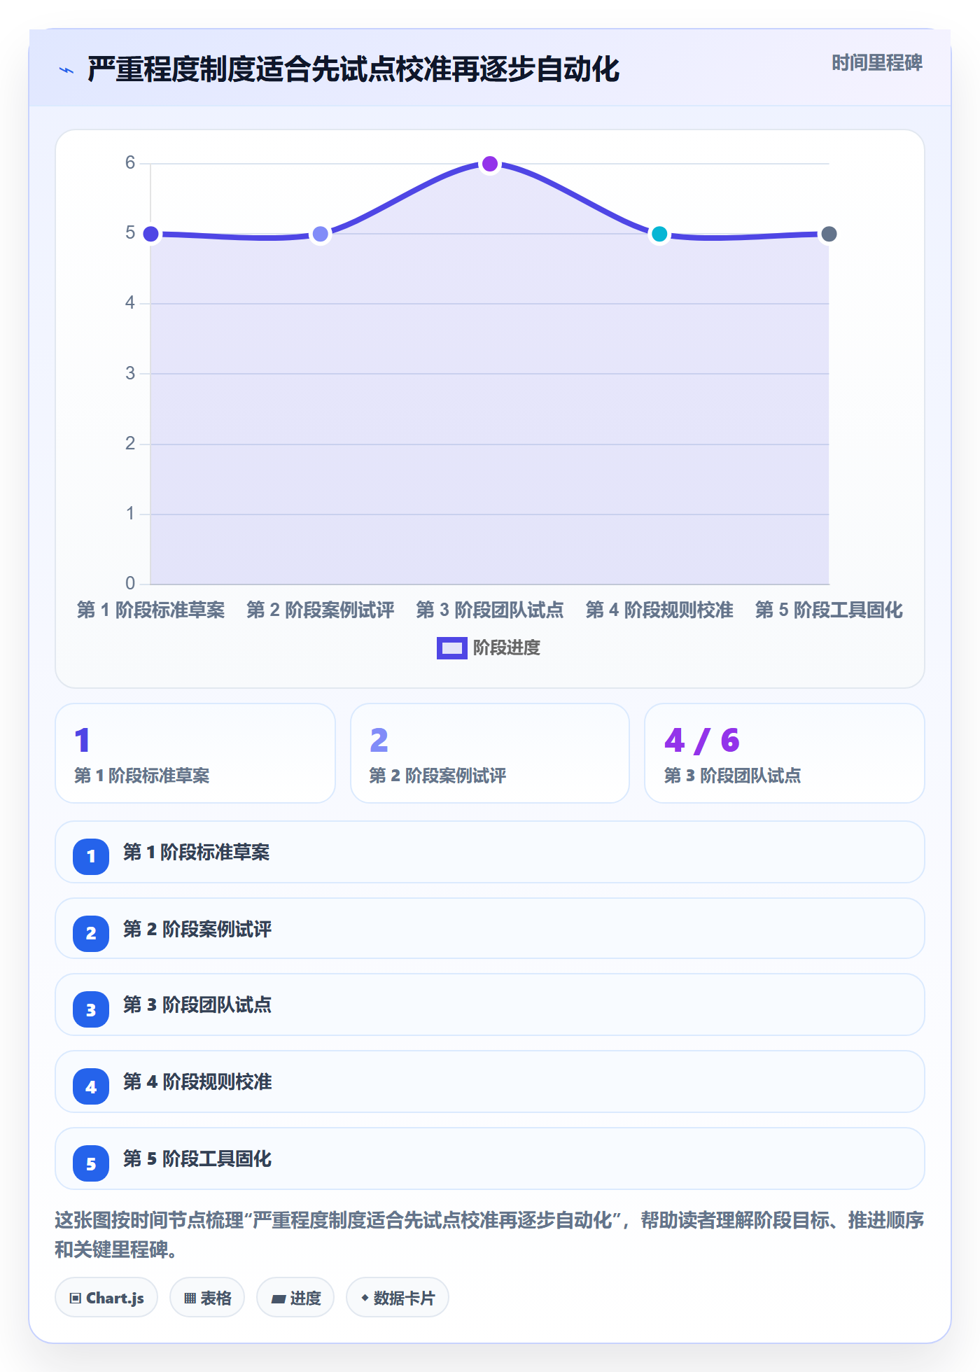Select the purple peak point at 第 3 阶段
The width and height of the screenshot is (980, 1372).
[x=490, y=164]
